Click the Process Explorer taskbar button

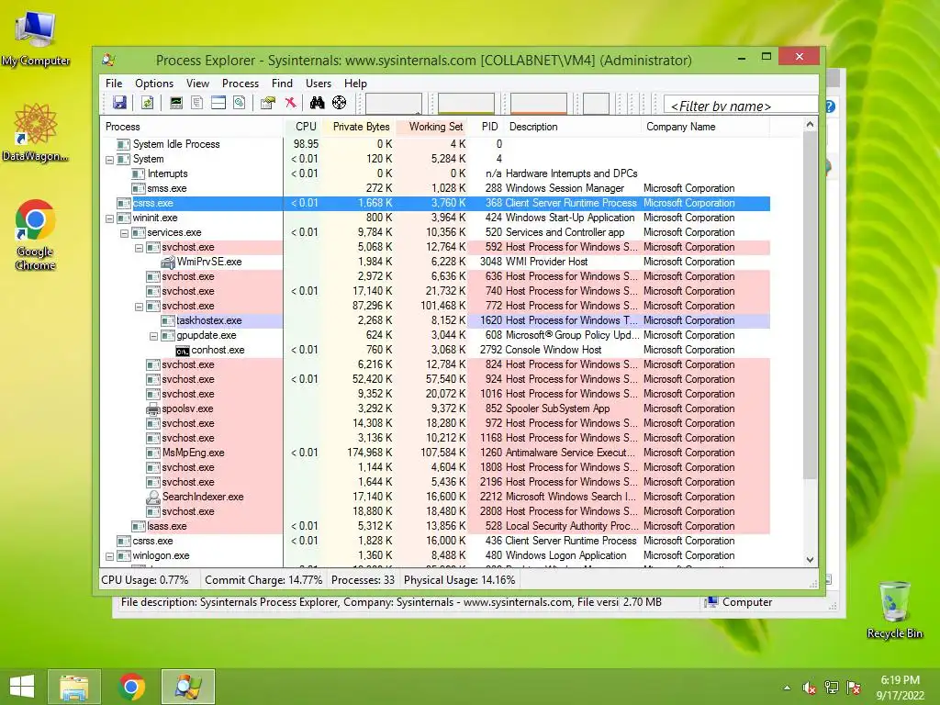[x=187, y=687]
